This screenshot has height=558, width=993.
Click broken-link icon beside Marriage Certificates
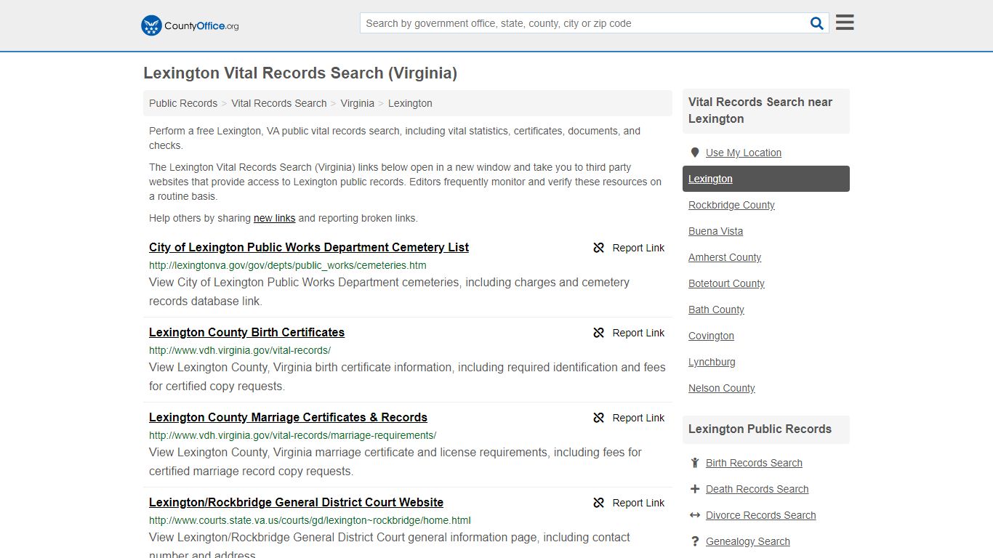coord(599,418)
